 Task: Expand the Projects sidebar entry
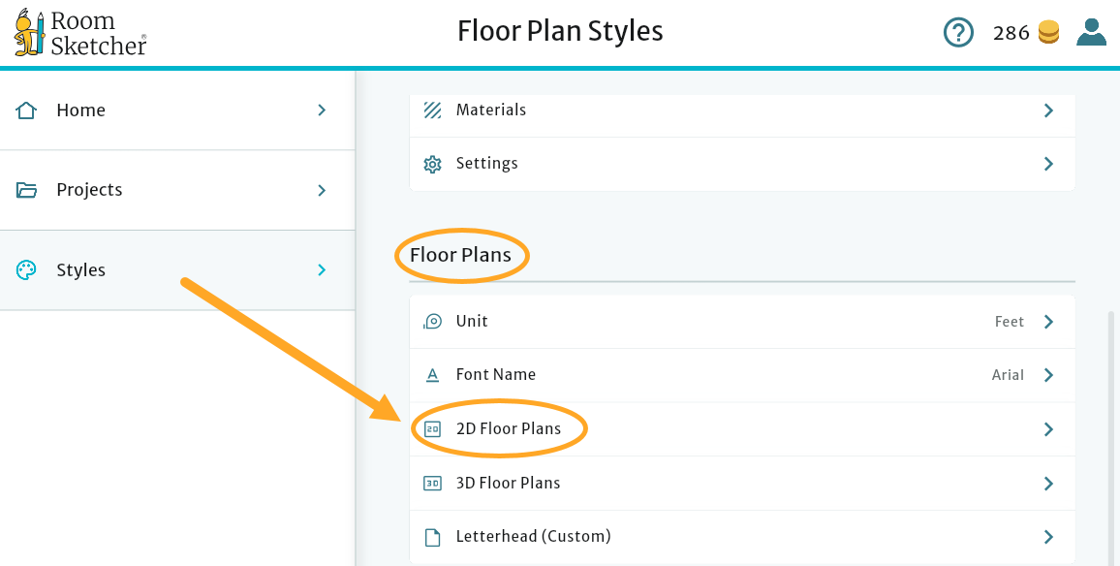point(322,190)
